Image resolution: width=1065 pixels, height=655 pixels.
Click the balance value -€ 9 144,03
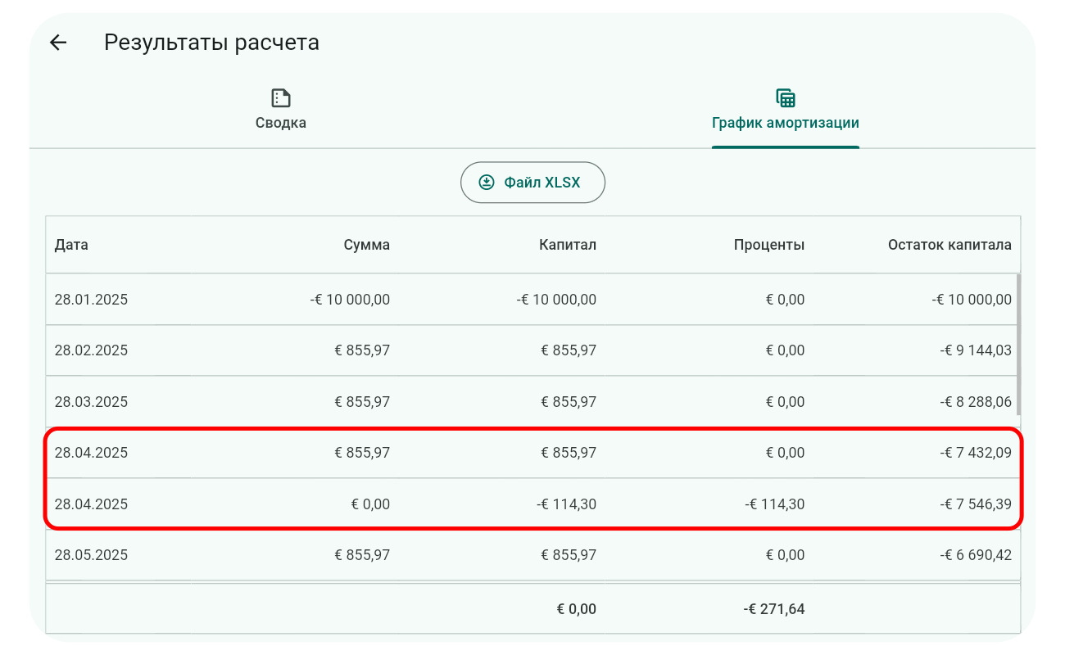pos(976,350)
